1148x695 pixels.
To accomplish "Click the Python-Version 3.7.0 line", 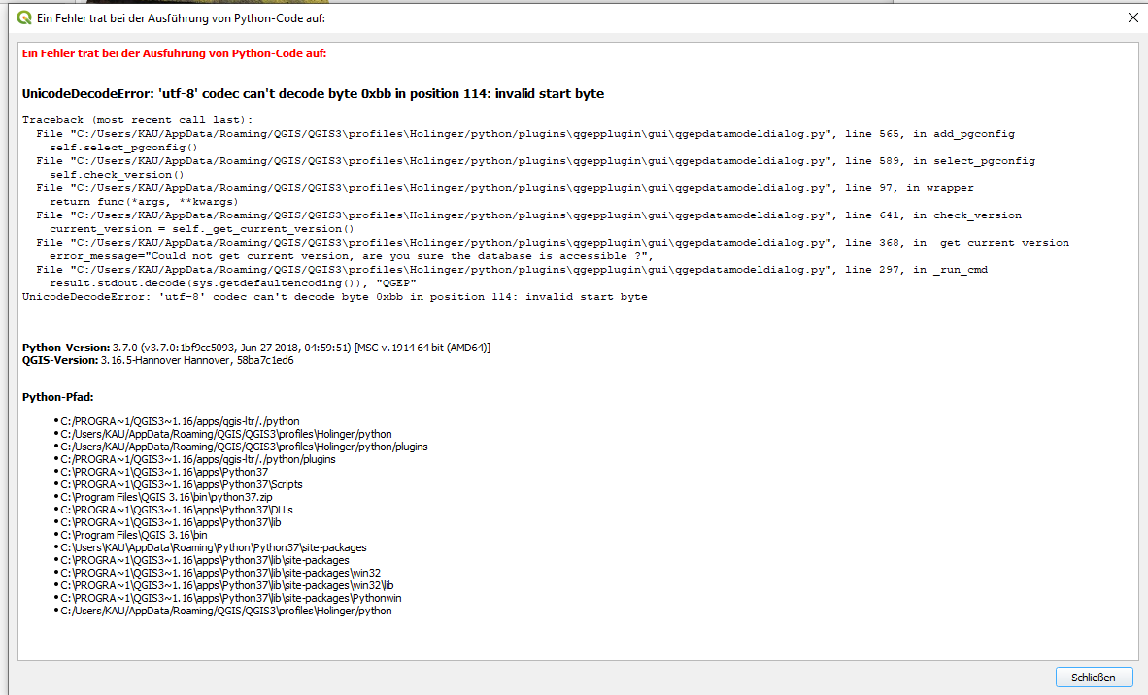I will 256,347.
